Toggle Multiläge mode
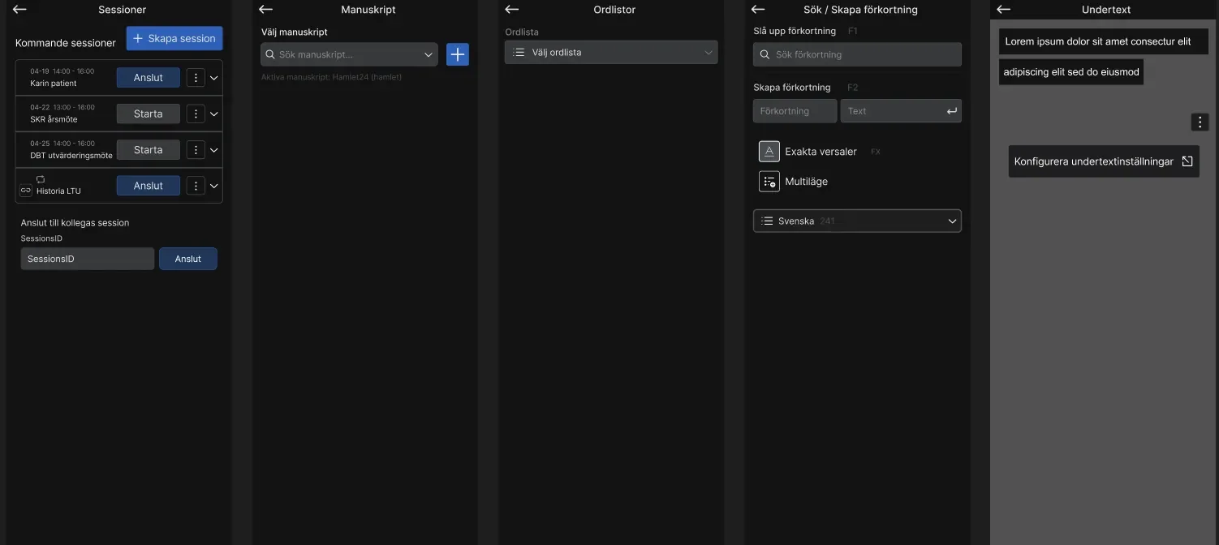 [x=769, y=182]
